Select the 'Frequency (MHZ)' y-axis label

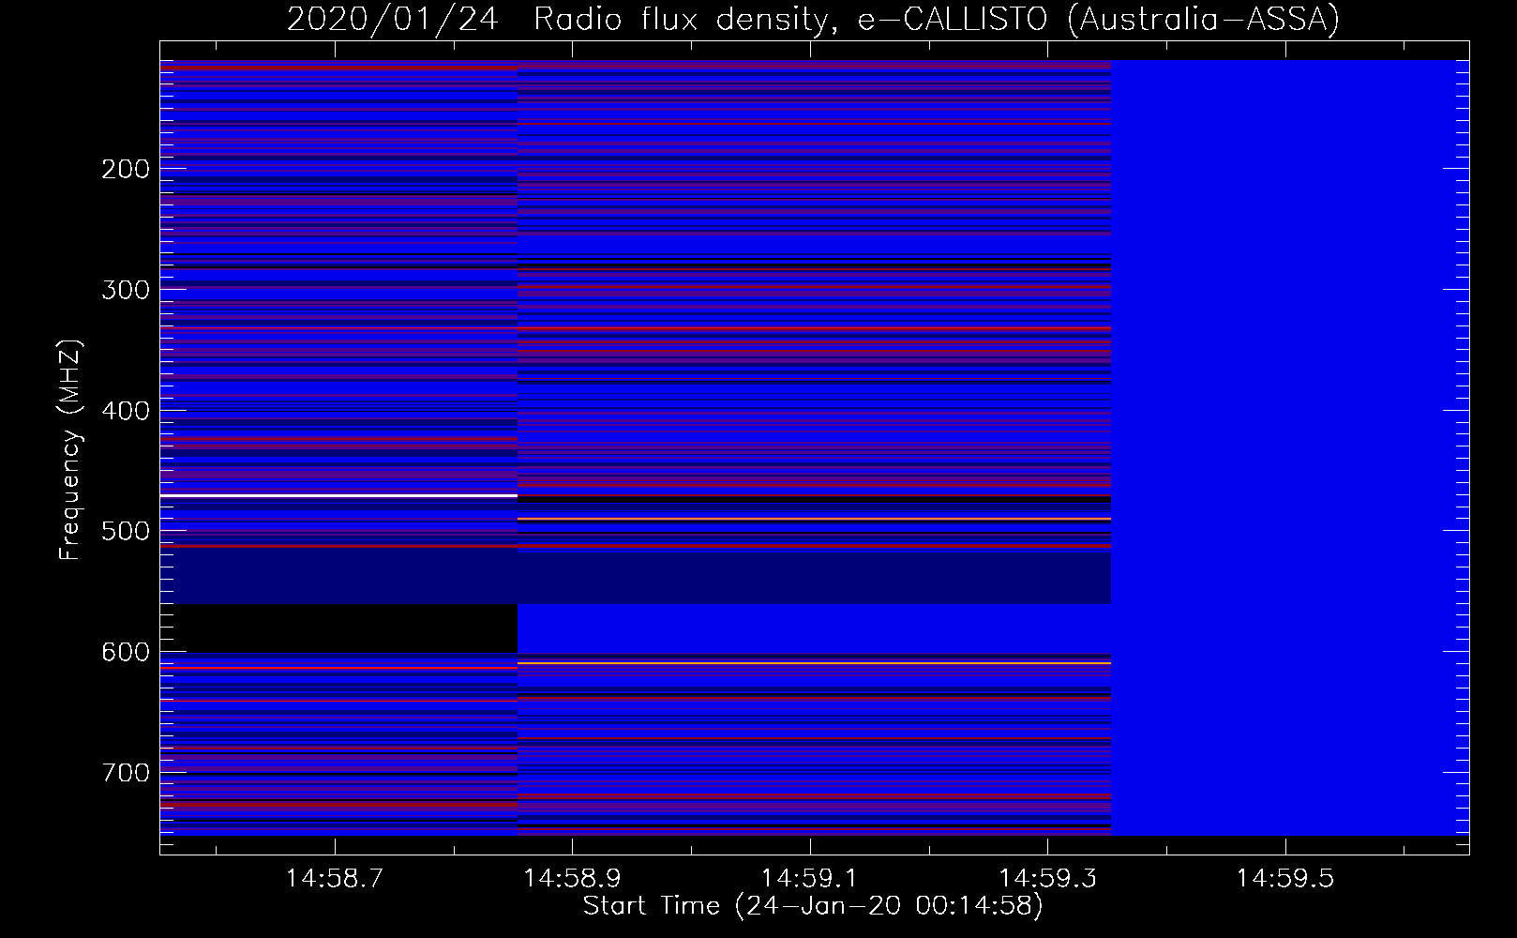click(70, 449)
